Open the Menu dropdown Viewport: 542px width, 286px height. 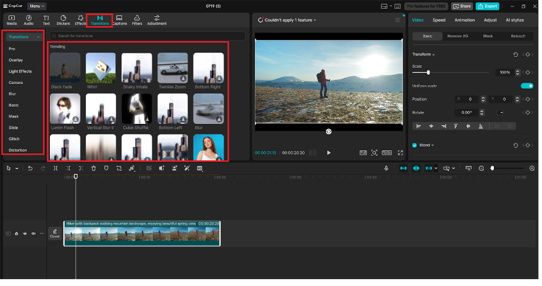[x=36, y=6]
